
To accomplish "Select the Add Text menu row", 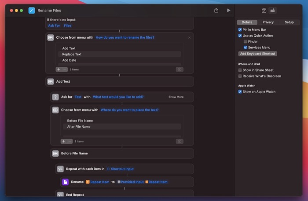I will 119,48.
